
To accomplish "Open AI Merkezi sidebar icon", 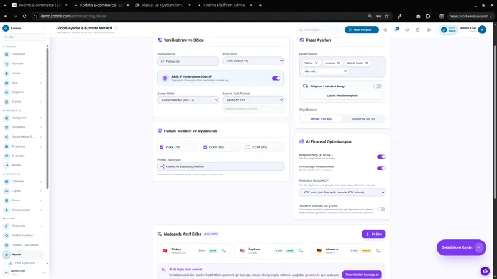I will pyautogui.click(x=6, y=146).
